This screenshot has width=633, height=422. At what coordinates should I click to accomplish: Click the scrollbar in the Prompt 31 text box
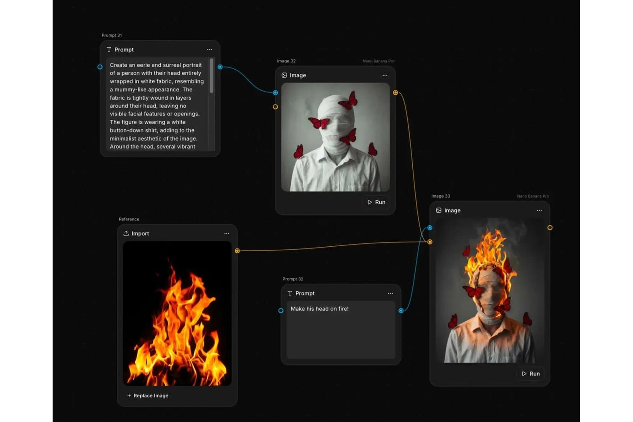pyautogui.click(x=211, y=76)
